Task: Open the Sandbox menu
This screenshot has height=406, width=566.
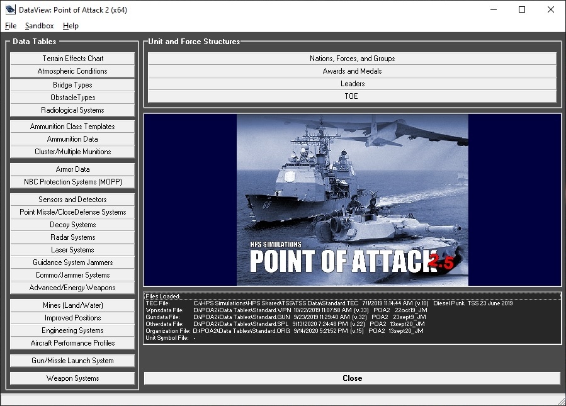Action: coord(39,26)
